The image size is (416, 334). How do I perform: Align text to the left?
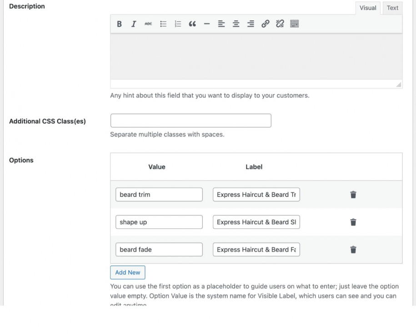pos(221,24)
